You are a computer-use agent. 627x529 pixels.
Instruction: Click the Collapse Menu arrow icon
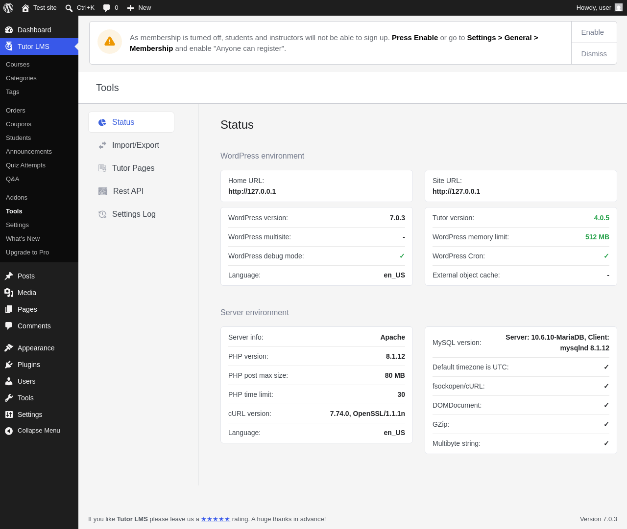[9, 431]
